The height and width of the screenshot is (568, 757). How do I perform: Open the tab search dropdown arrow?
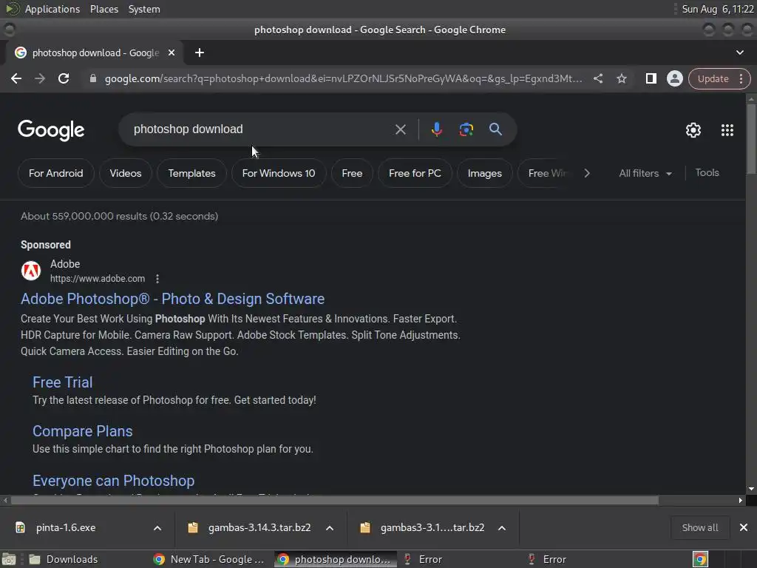[739, 53]
